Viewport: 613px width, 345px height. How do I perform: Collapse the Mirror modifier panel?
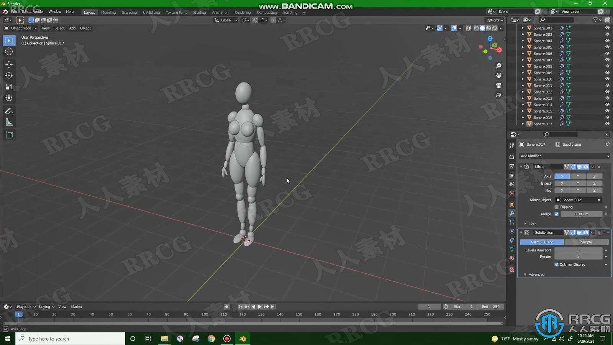[521, 167]
